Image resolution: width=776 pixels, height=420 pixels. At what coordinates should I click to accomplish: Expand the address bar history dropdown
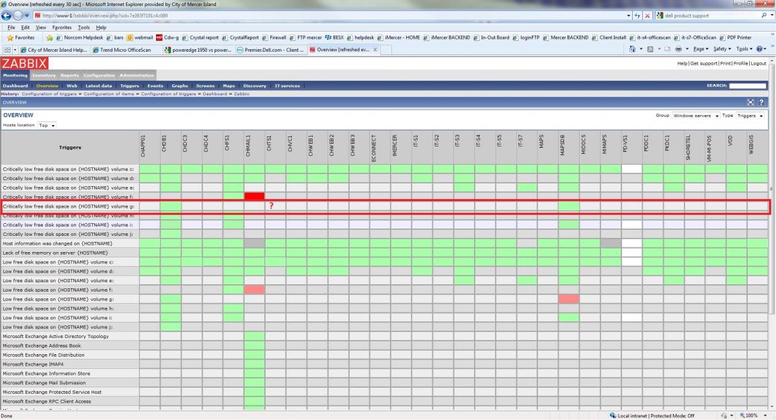coord(629,16)
